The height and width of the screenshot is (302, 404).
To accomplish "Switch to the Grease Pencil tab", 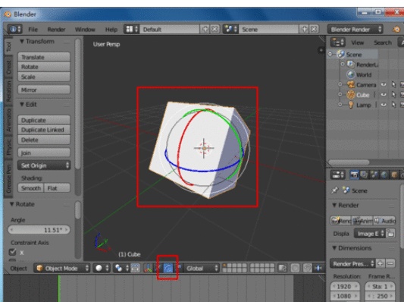I will click(x=8, y=178).
